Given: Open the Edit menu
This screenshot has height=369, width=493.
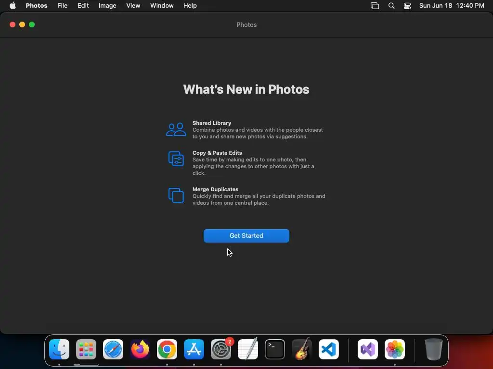Looking at the screenshot, I should 83,5.
